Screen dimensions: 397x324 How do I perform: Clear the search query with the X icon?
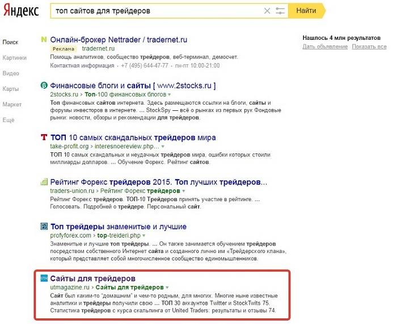(267, 11)
